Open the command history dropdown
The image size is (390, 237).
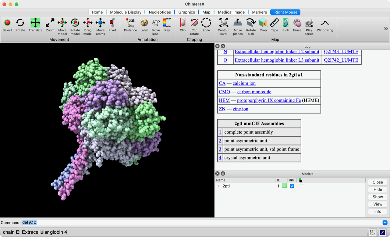pos(385,223)
